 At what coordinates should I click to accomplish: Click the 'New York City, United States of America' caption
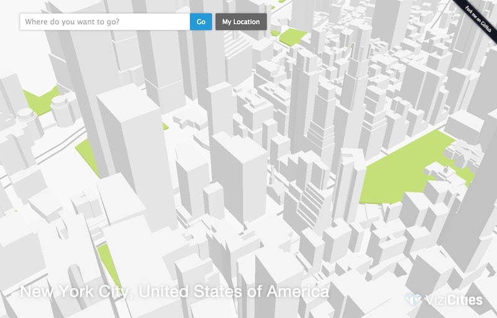175,291
